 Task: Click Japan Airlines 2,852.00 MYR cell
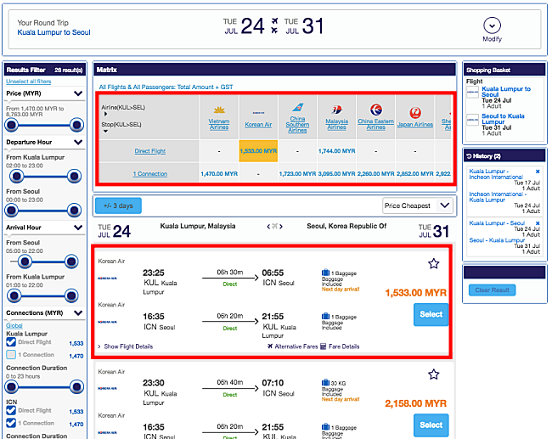coord(415,174)
